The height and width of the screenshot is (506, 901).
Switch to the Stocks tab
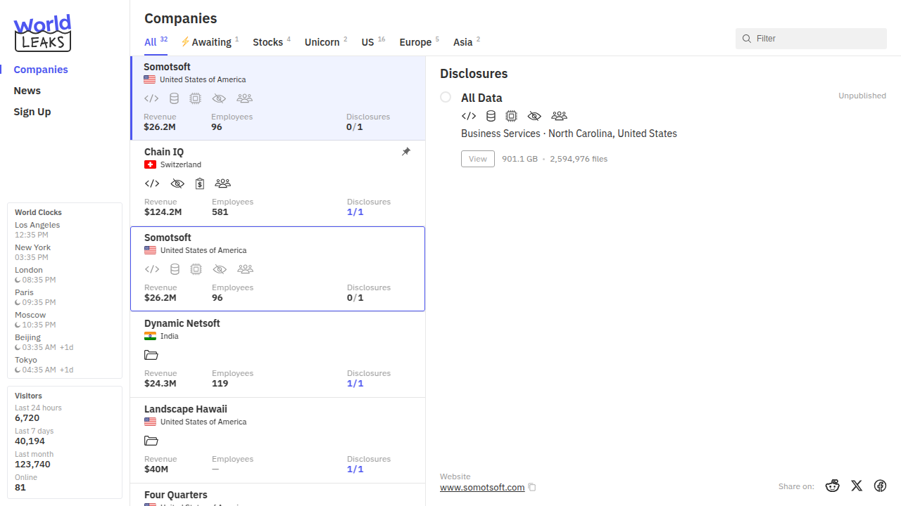pyautogui.click(x=272, y=41)
